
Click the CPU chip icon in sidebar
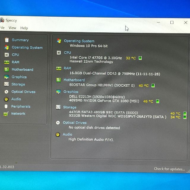pyautogui.click(x=7, y=55)
